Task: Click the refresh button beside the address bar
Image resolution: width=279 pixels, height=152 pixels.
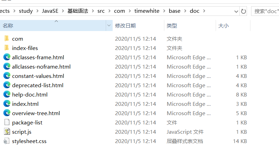Action: [244, 11]
